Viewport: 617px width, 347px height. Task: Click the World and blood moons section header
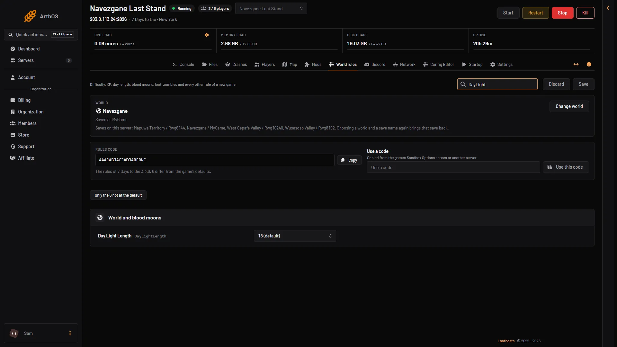[342, 218]
